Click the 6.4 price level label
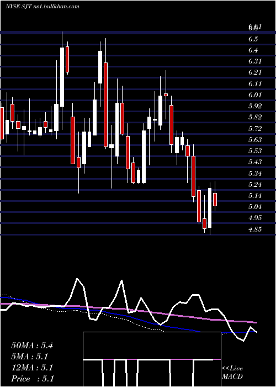The image size is (276, 387). pyautogui.click(x=253, y=50)
